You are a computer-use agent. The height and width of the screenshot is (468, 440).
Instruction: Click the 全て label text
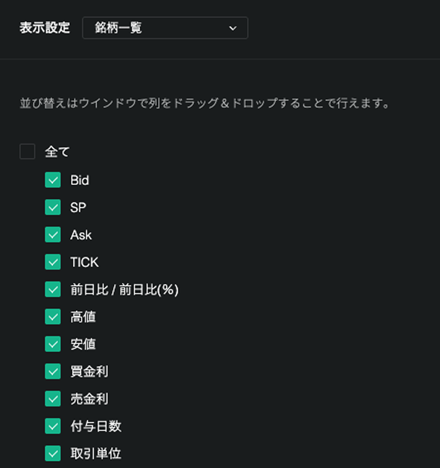(57, 152)
